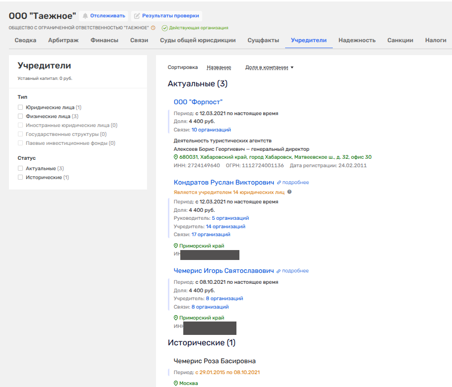The image size is (452, 387).
Task: Open the Доля в компании sort dropdown
Action: (x=269, y=67)
